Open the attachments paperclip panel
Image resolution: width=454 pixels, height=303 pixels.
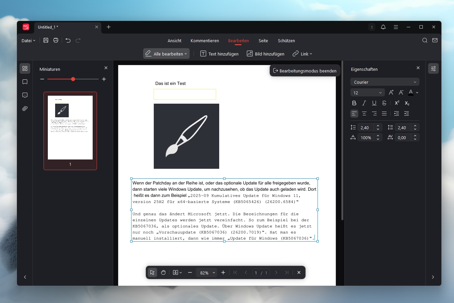click(25, 109)
